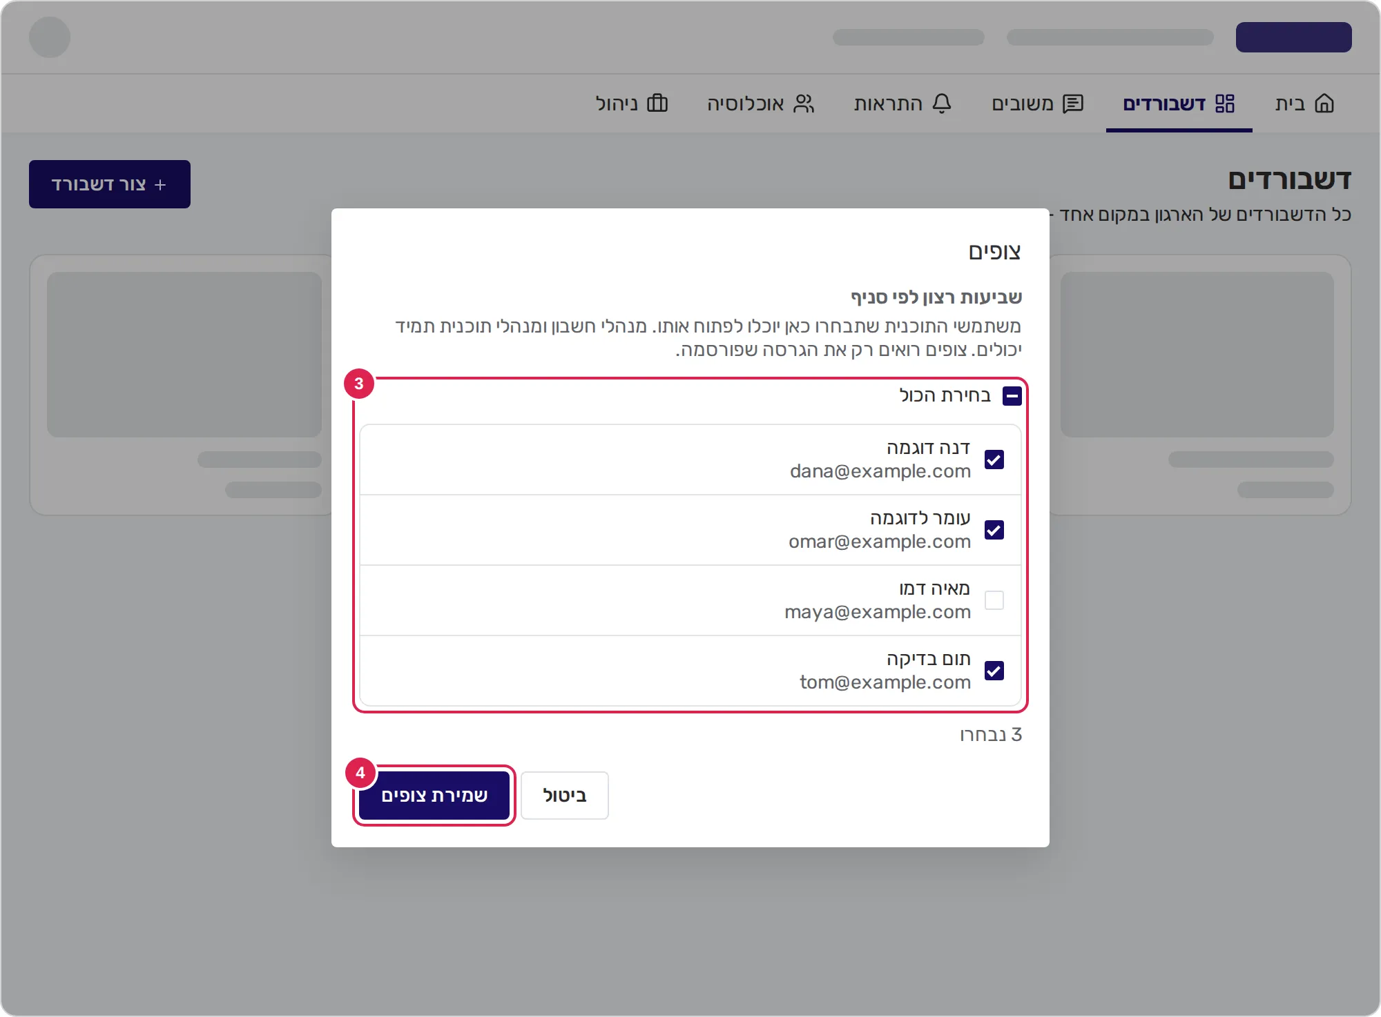Click the management briefcase icon
This screenshot has height=1017, width=1381.
tap(657, 103)
